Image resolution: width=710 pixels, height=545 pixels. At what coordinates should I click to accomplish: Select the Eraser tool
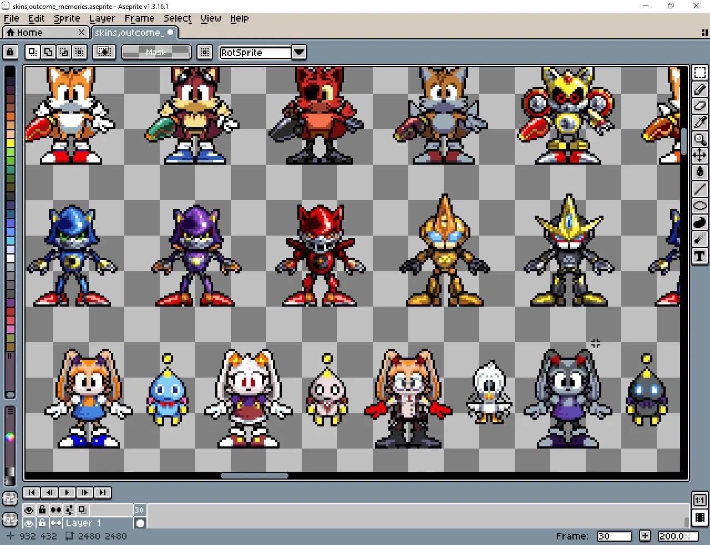(700, 106)
